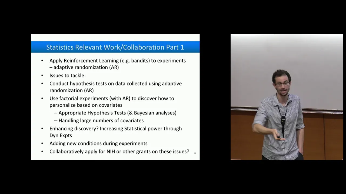Click the "Adding new conditions during experiments" bullet
346x194 pixels.
(x=98, y=143)
